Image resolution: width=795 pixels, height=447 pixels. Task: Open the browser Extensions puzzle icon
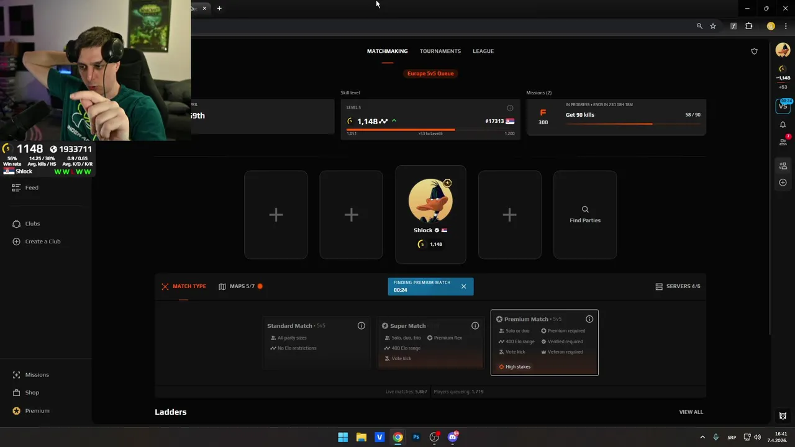(748, 26)
